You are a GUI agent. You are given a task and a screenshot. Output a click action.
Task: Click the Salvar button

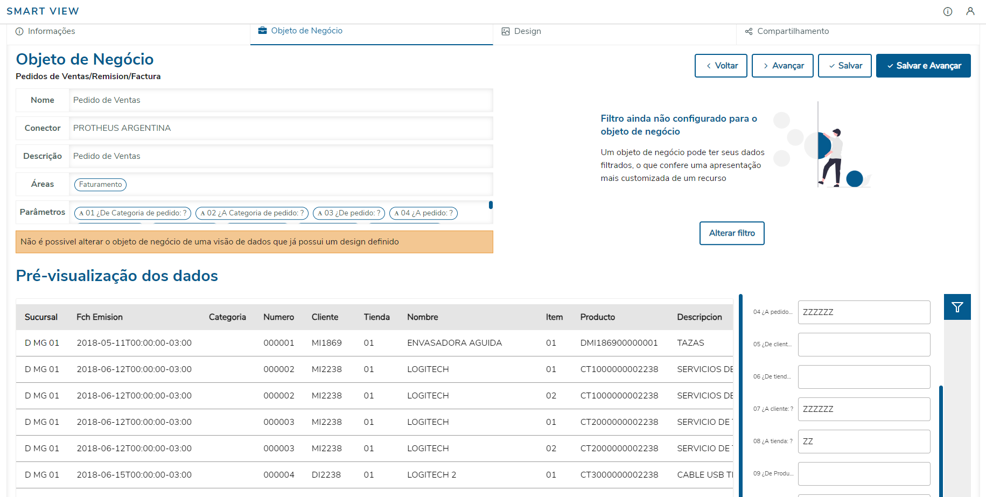click(844, 66)
